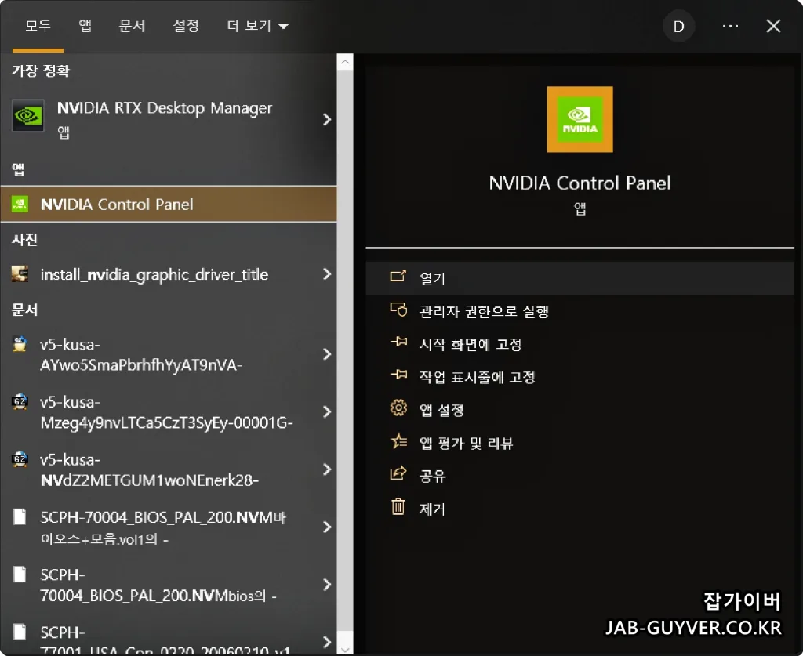Select 설정 in the top filter bar

186,25
